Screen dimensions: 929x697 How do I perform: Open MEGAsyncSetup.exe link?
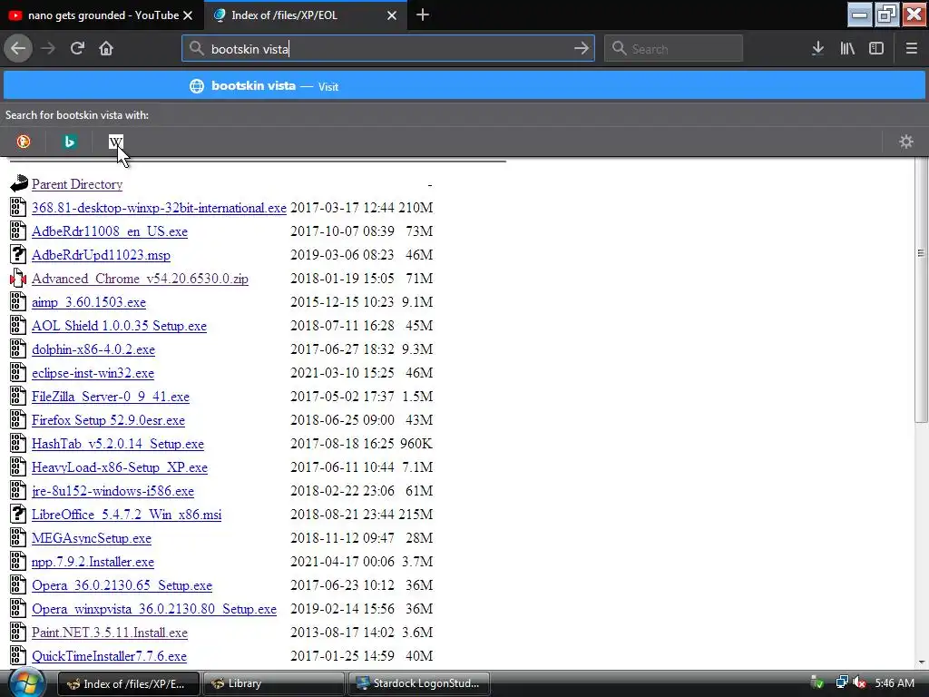point(92,538)
